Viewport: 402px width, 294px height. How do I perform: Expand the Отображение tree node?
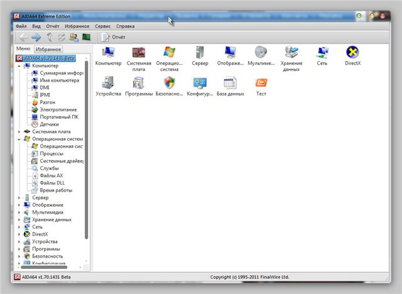[x=19, y=205]
